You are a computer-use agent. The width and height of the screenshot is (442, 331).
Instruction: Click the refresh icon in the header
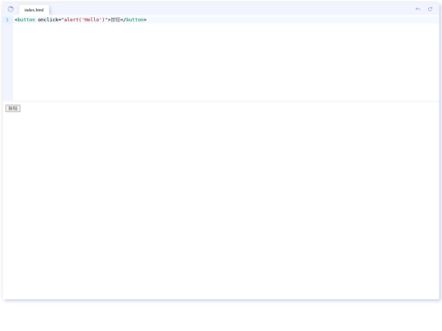(x=431, y=9)
